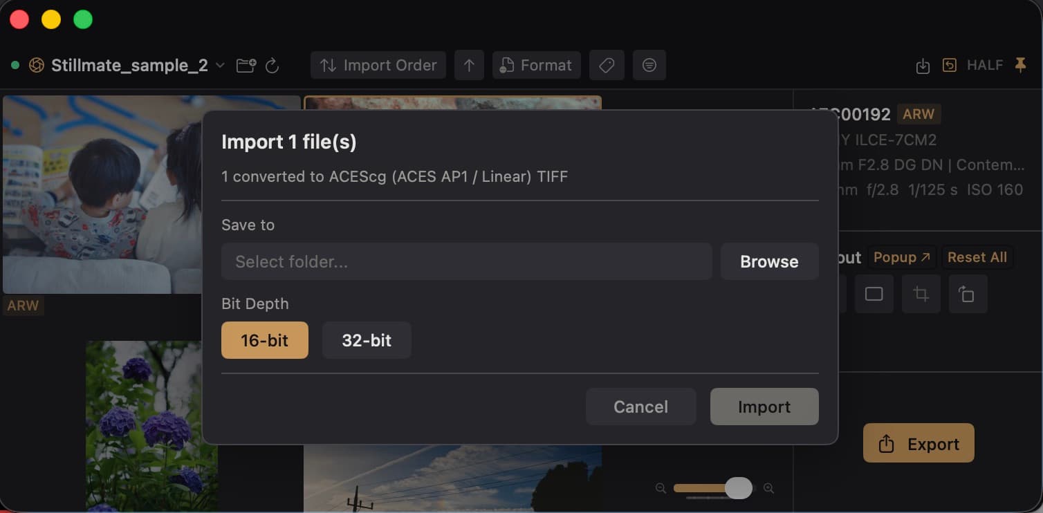Click Browse to choose save folder
Viewport: 1043px width, 513px height.
[769, 261]
